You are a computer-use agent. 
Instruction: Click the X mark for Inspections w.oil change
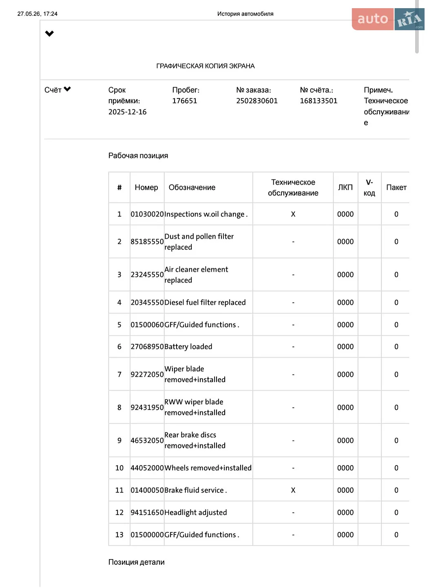point(293,214)
